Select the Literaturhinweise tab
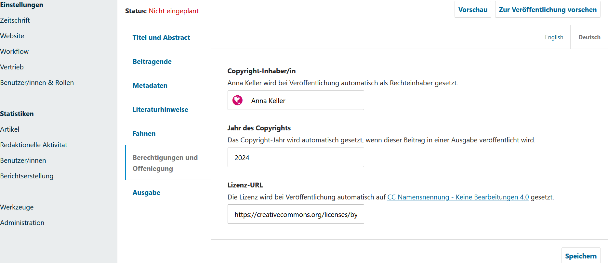 (160, 110)
